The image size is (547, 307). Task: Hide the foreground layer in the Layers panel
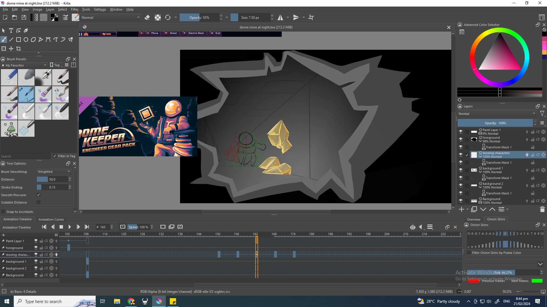460,139
